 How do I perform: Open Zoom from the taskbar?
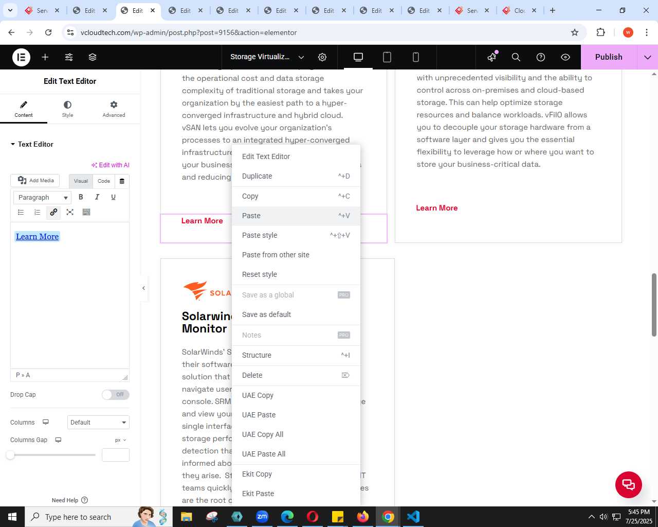[262, 517]
